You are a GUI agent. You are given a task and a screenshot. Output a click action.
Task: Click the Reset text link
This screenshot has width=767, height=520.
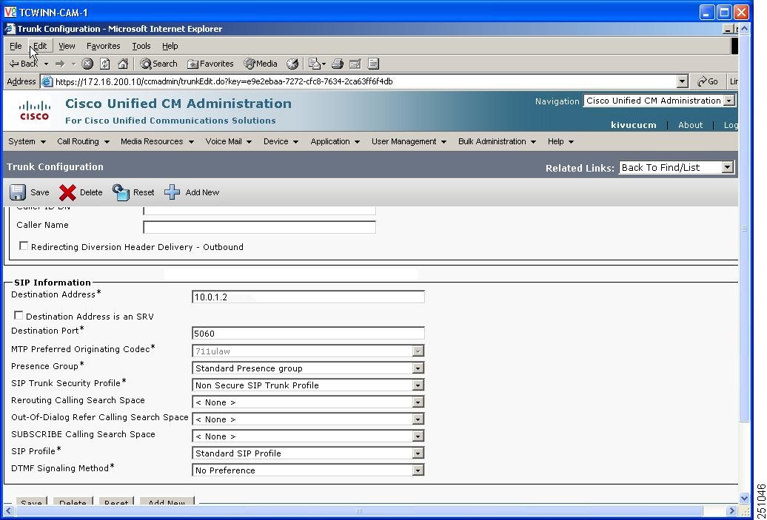[x=144, y=192]
